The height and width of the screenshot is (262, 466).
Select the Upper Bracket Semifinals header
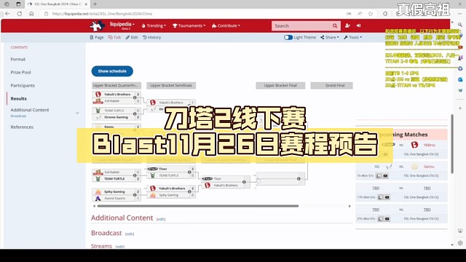[x=171, y=86]
